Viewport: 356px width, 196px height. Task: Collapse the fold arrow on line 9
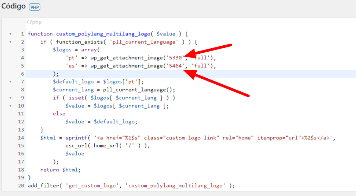click(x=11, y=98)
